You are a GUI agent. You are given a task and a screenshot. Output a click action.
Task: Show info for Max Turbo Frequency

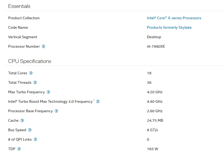[x=48, y=92]
